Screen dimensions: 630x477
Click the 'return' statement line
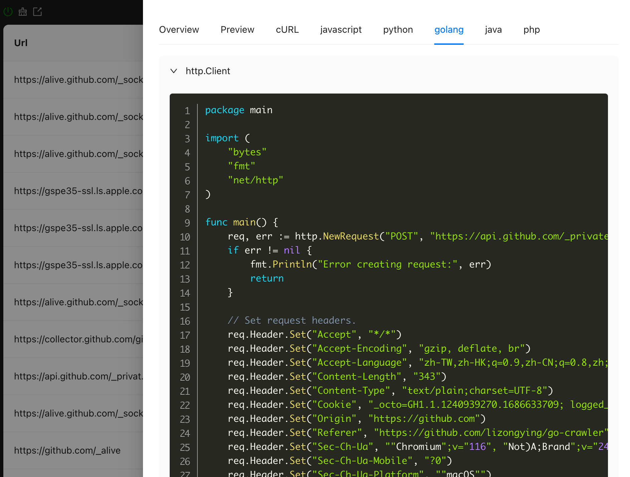click(267, 279)
